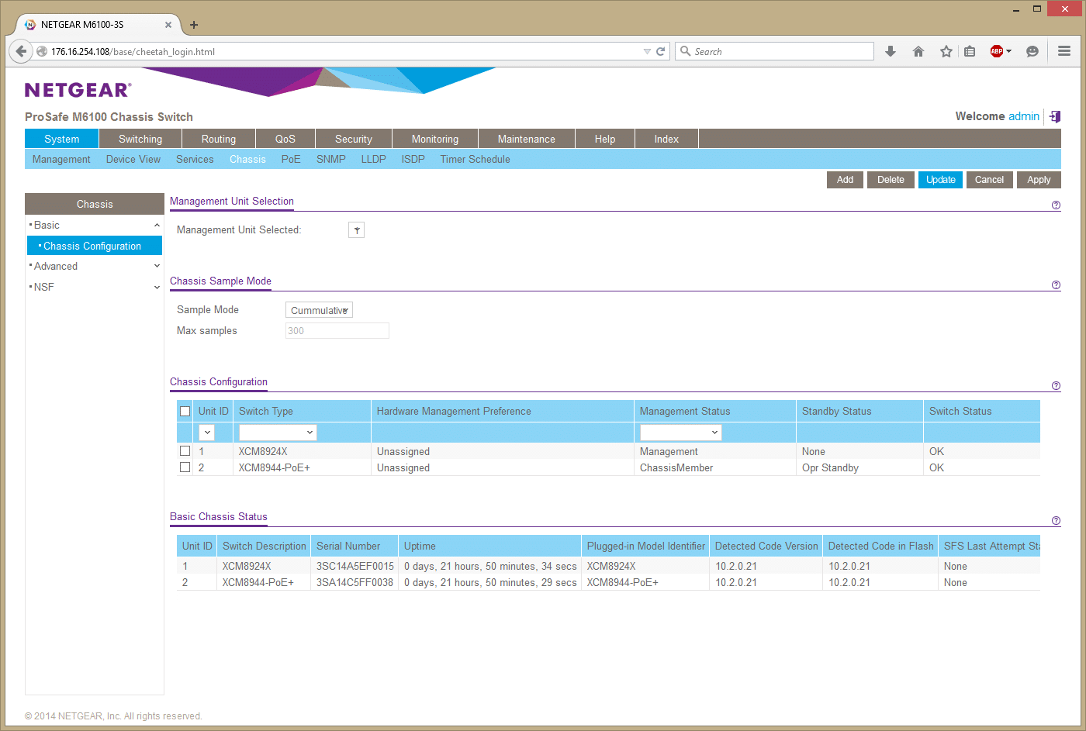Viewport: 1086px width, 731px height.
Task: Click serial number 3SC14A5EF0015
Action: (x=355, y=567)
